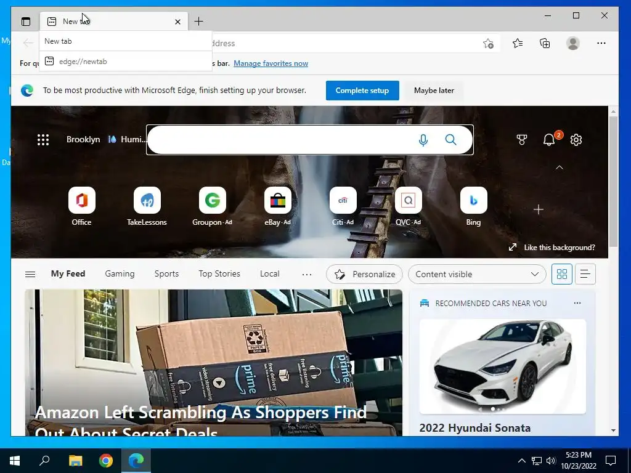This screenshot has width=631, height=473.
Task: Open Windows taskbar search
Action: coord(44,461)
